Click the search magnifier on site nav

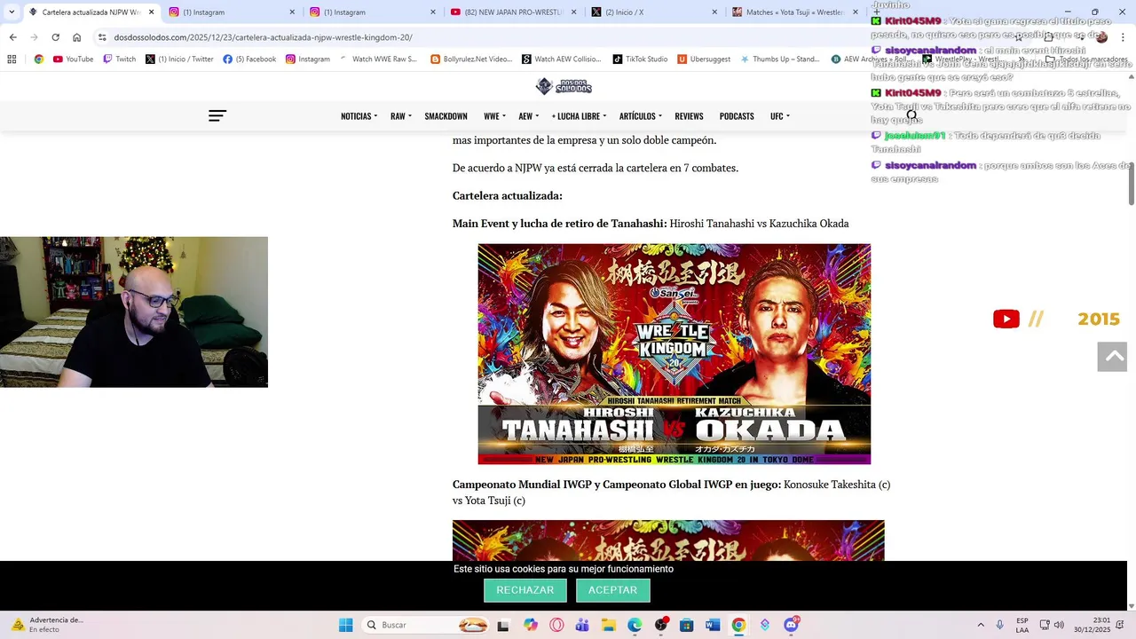(911, 115)
